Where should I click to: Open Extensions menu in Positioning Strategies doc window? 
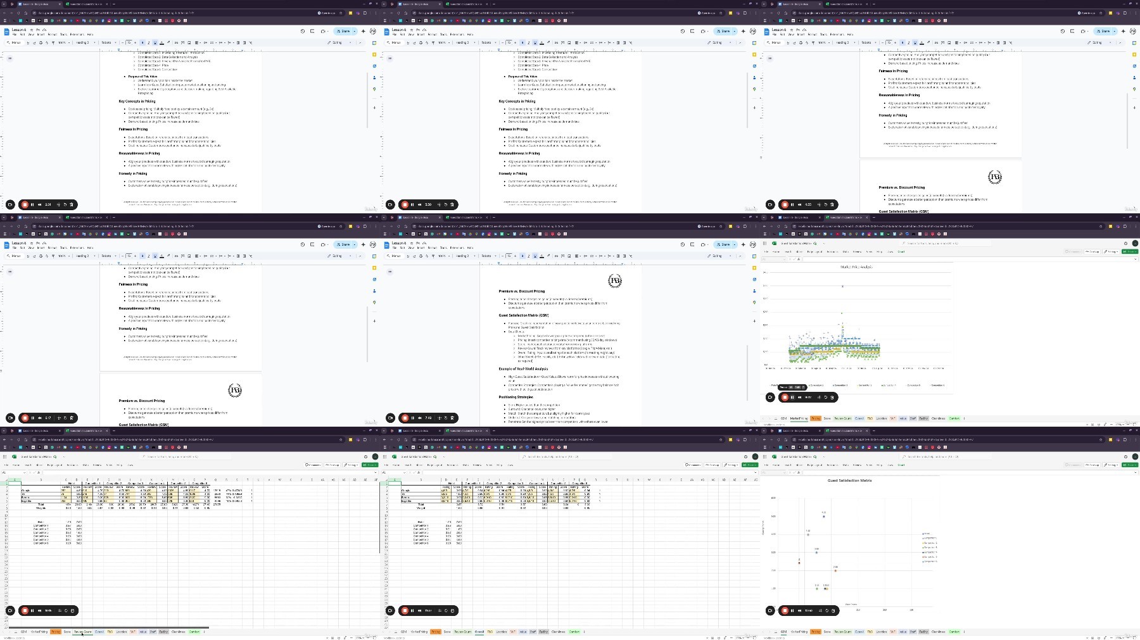tap(457, 248)
